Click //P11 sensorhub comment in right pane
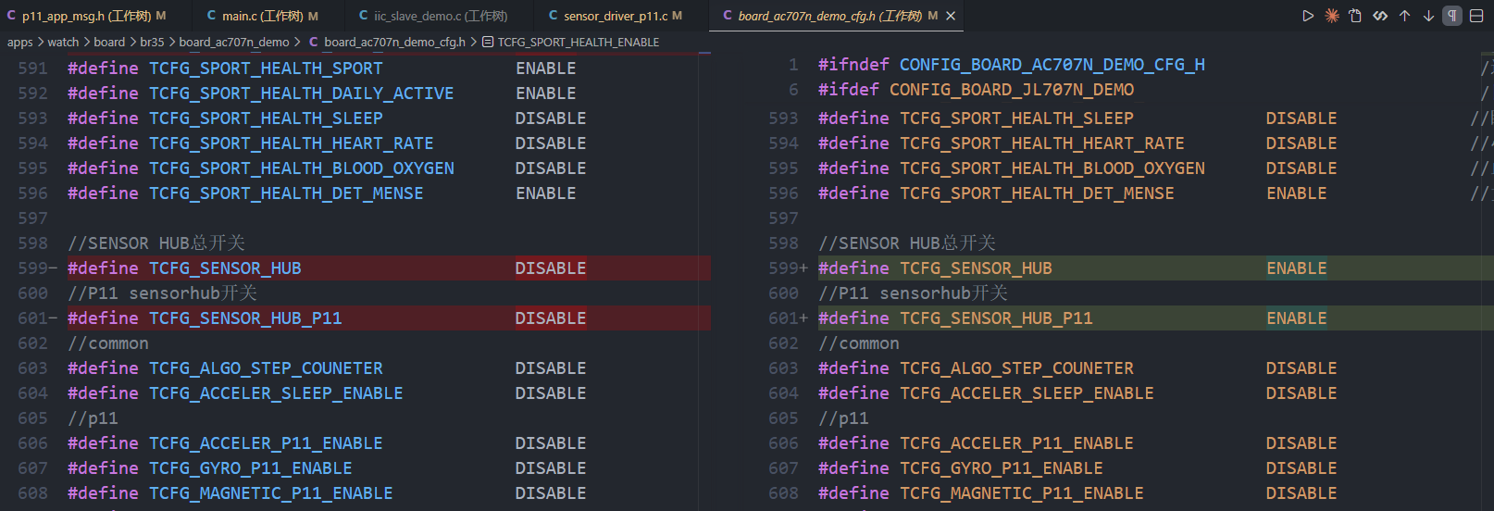The image size is (1494, 511). [x=913, y=293]
